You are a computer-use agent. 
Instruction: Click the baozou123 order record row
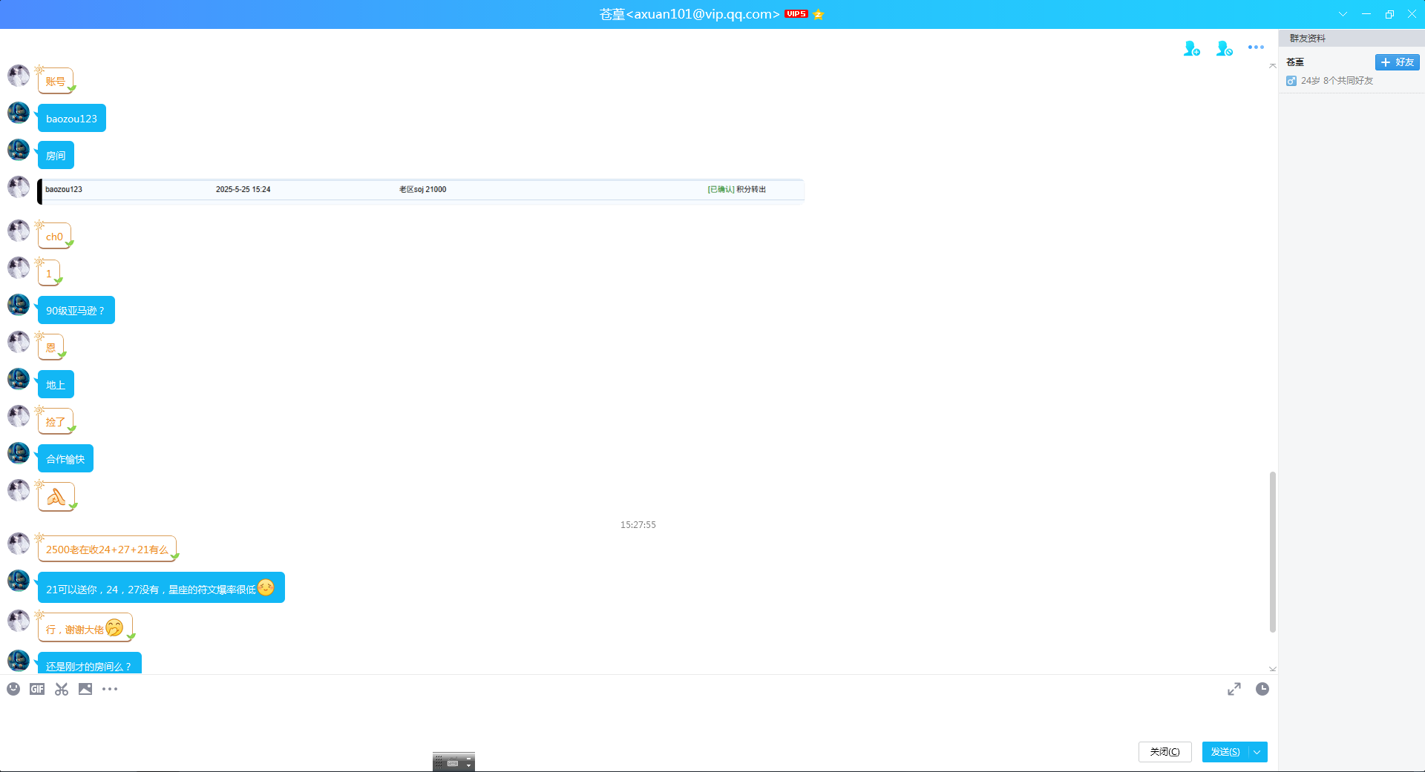click(421, 190)
